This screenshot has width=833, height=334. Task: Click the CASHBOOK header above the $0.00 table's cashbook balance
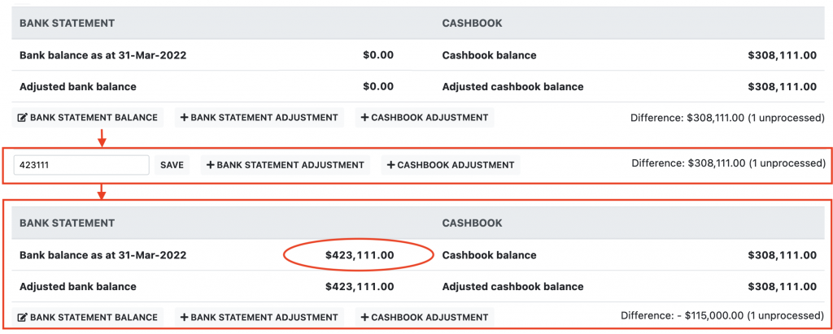click(472, 24)
